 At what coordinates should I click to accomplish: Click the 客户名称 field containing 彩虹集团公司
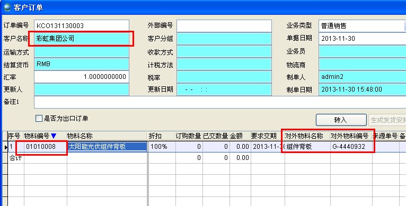click(x=82, y=39)
